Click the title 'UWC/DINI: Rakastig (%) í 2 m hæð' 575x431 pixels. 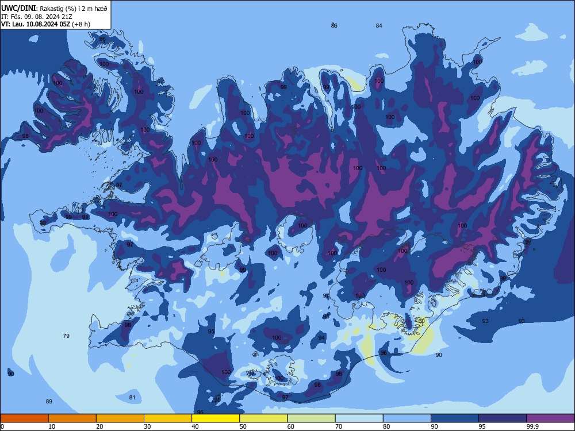54,9
